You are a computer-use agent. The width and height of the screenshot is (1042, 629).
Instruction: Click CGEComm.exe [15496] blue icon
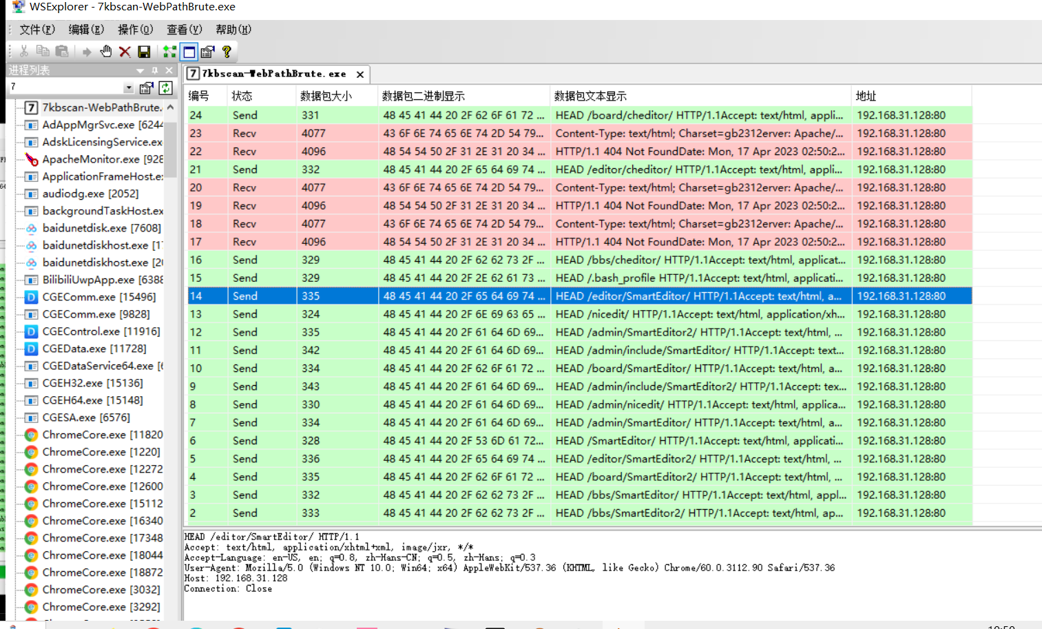pos(31,297)
